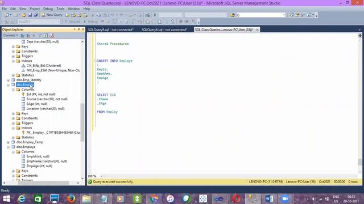Click the Open File folder icon in toolbar
Image resolution: width=364 pixels, height=204 pixels.
[24, 15]
